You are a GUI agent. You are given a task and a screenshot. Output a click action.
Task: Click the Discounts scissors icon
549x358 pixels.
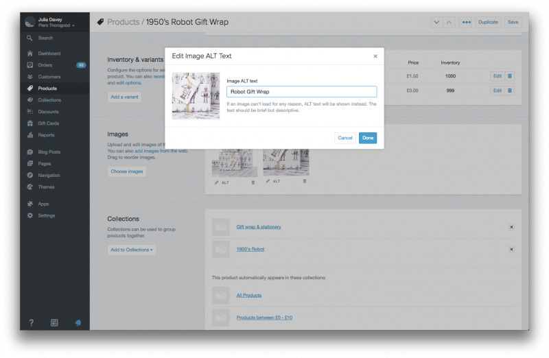30,112
